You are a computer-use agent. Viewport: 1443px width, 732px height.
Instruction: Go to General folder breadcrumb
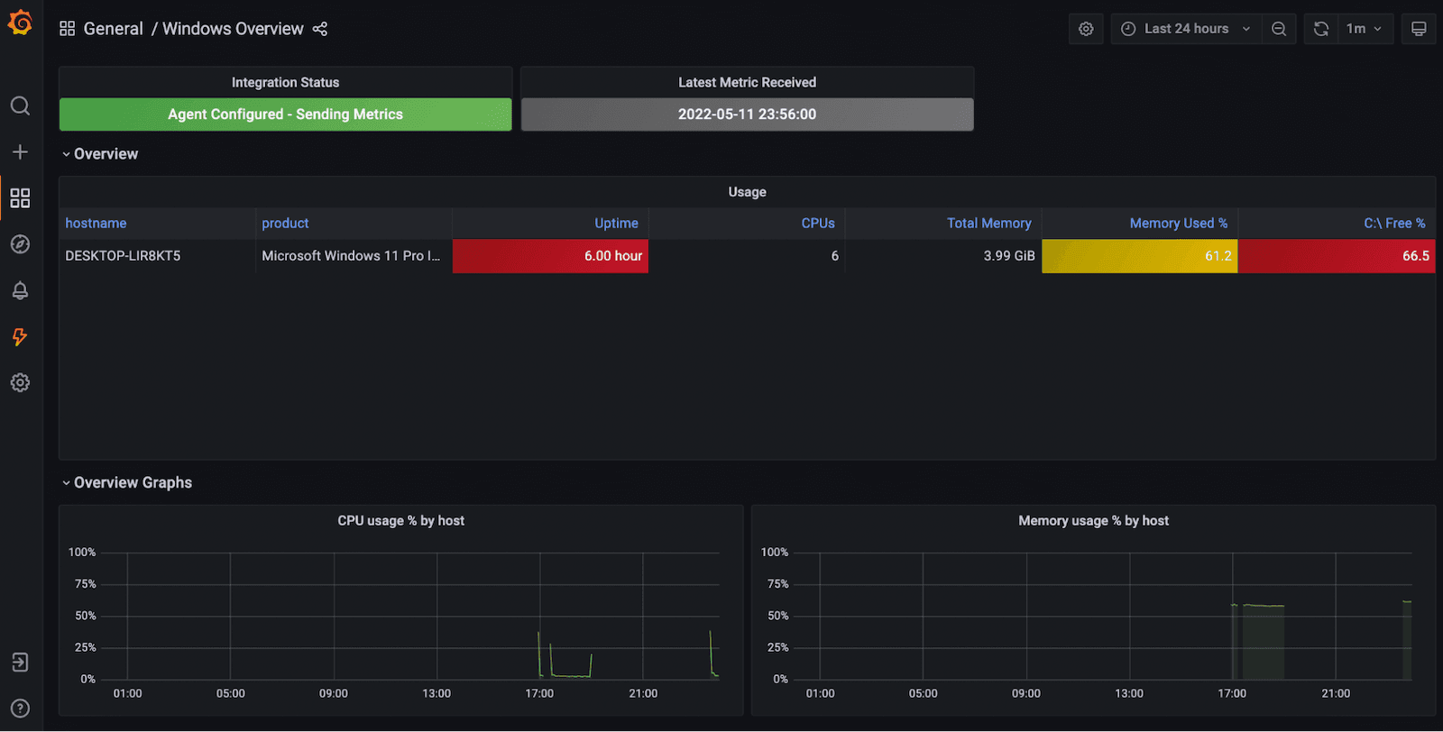pyautogui.click(x=113, y=29)
